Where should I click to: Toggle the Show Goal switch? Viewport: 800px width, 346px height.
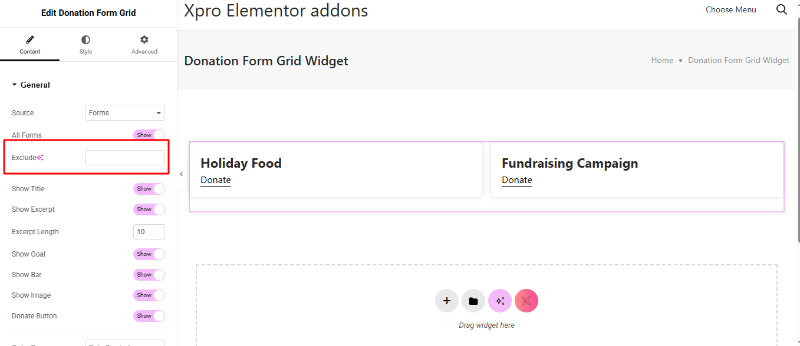tap(149, 254)
